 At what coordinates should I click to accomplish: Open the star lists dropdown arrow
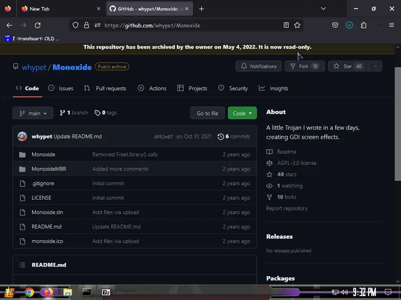tap(375, 66)
